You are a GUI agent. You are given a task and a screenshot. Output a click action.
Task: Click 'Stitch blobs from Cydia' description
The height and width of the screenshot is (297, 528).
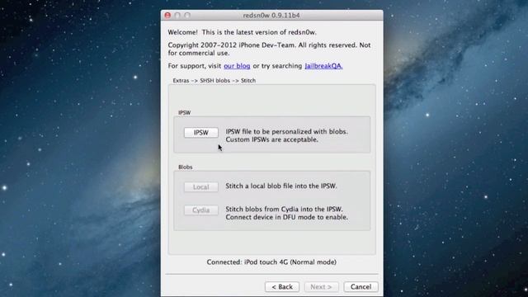(286, 213)
